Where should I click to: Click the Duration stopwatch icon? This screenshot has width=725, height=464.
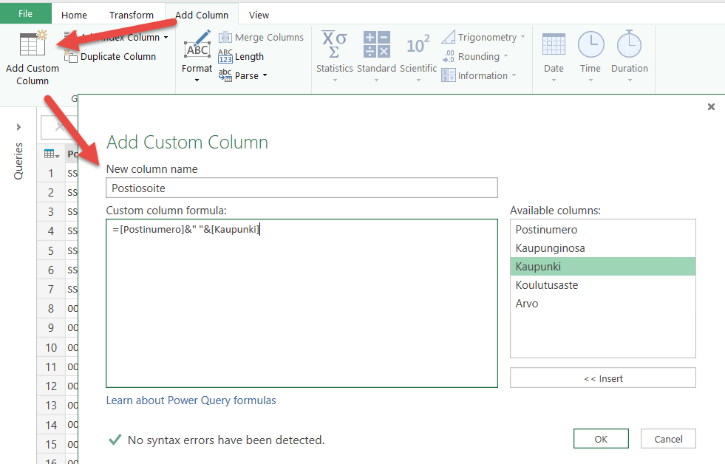click(x=629, y=45)
